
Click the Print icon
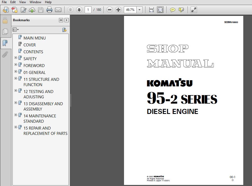[x=49, y=10]
